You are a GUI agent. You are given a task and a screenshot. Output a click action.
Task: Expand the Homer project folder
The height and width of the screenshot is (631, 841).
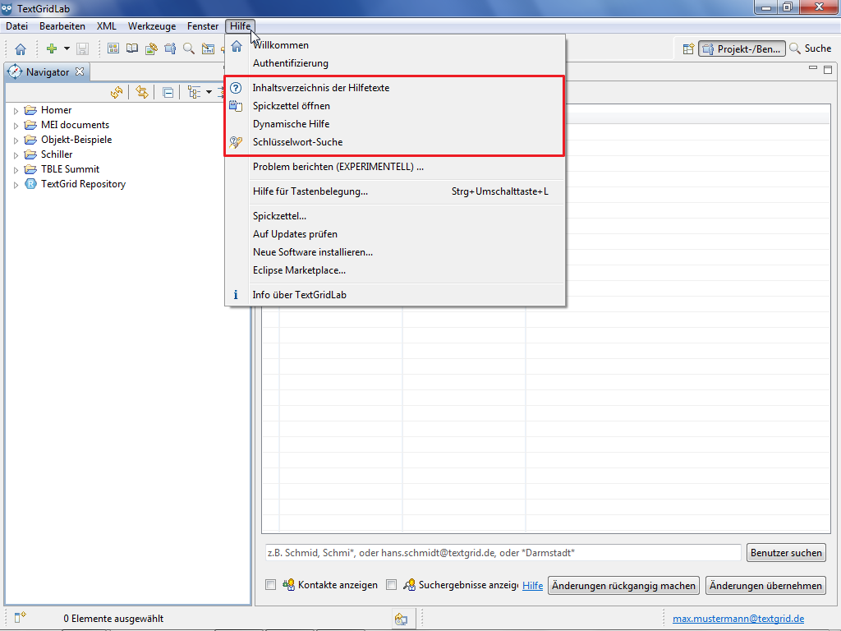(x=16, y=110)
